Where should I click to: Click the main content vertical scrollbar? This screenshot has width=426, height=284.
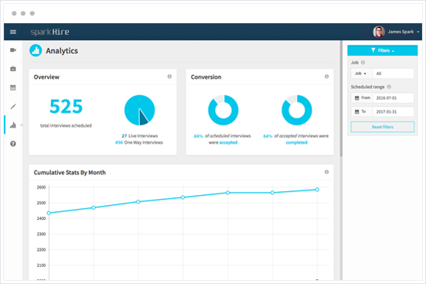341,99
